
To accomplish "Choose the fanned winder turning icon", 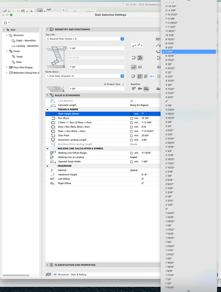I will (x=146, y=76).
